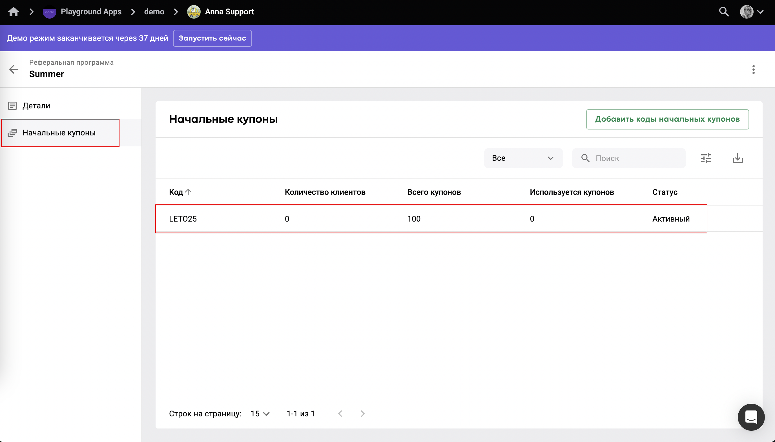This screenshot has height=442, width=775.
Task: Go to next page arrow
Action: pyautogui.click(x=362, y=414)
